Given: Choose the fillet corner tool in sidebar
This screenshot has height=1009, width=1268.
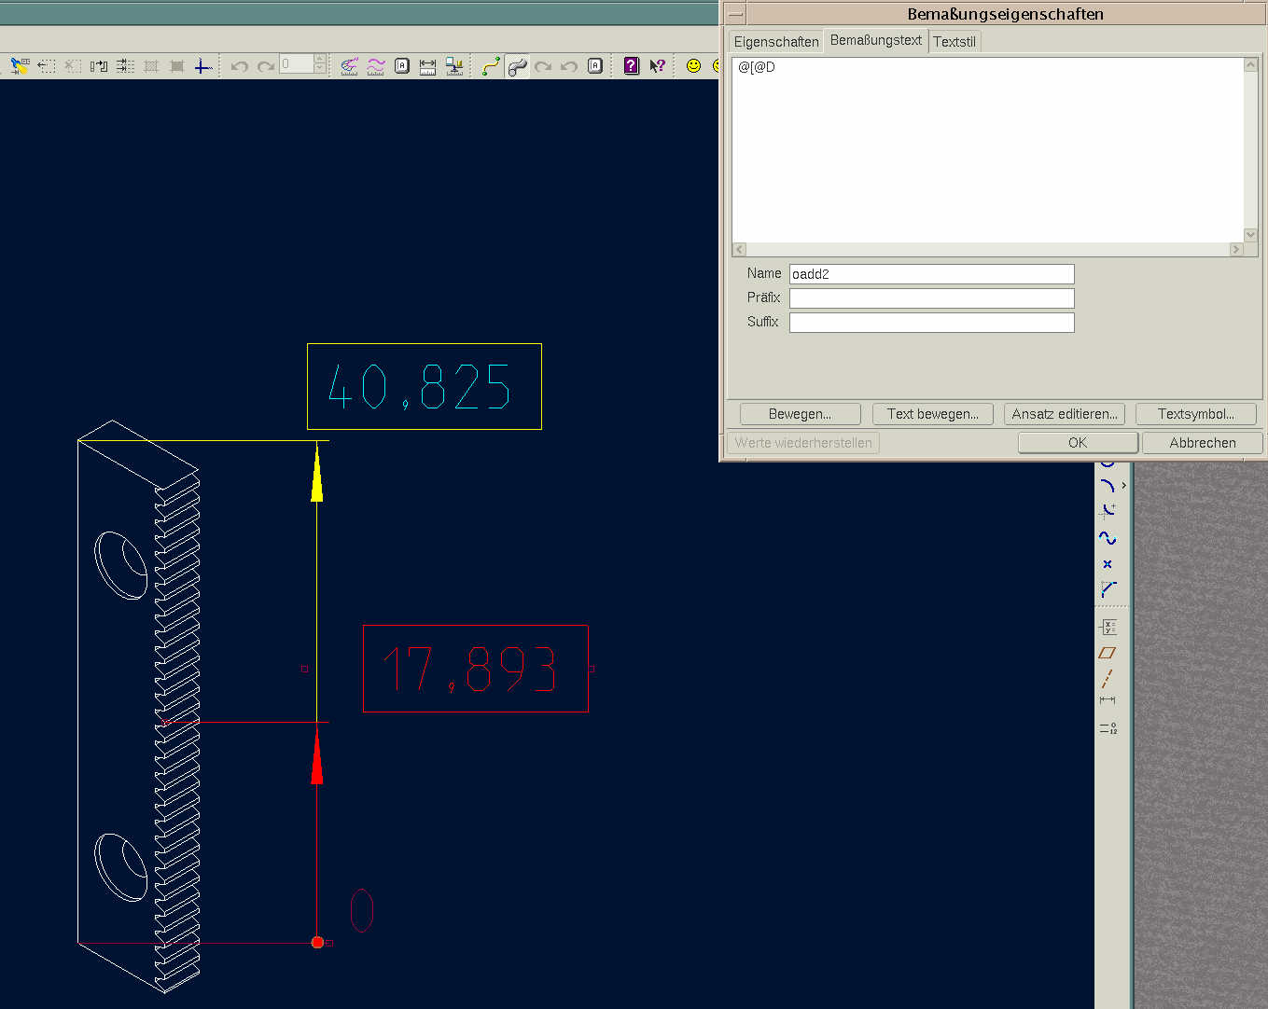Looking at the screenshot, I should coord(1108,589).
